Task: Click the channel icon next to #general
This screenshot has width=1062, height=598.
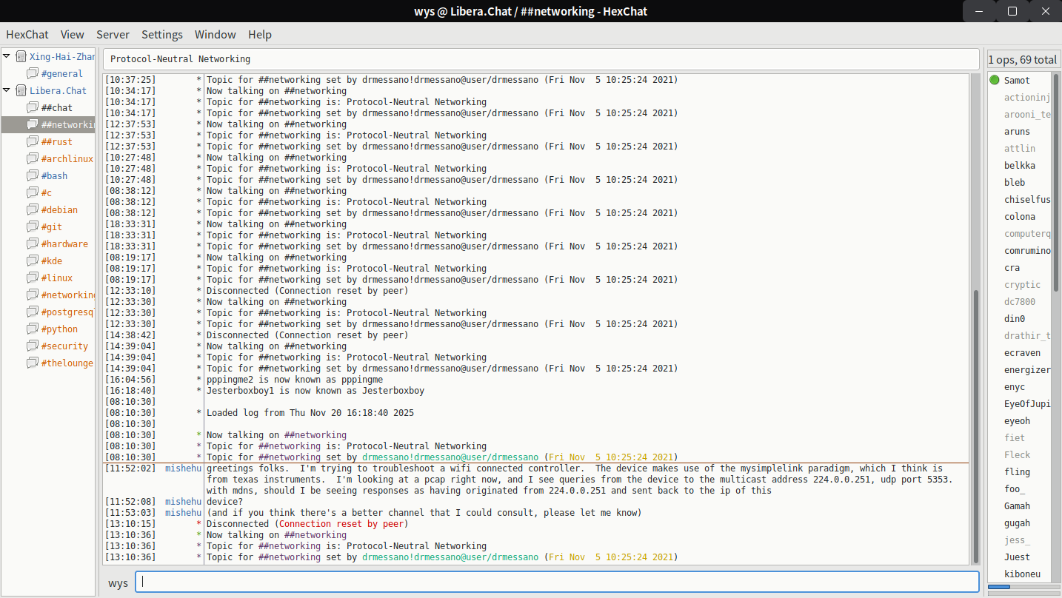Action: (33, 73)
